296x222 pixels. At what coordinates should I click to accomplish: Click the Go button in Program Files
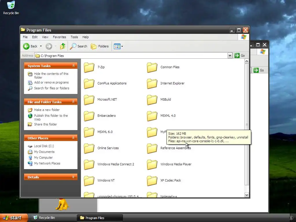pyautogui.click(x=240, y=55)
